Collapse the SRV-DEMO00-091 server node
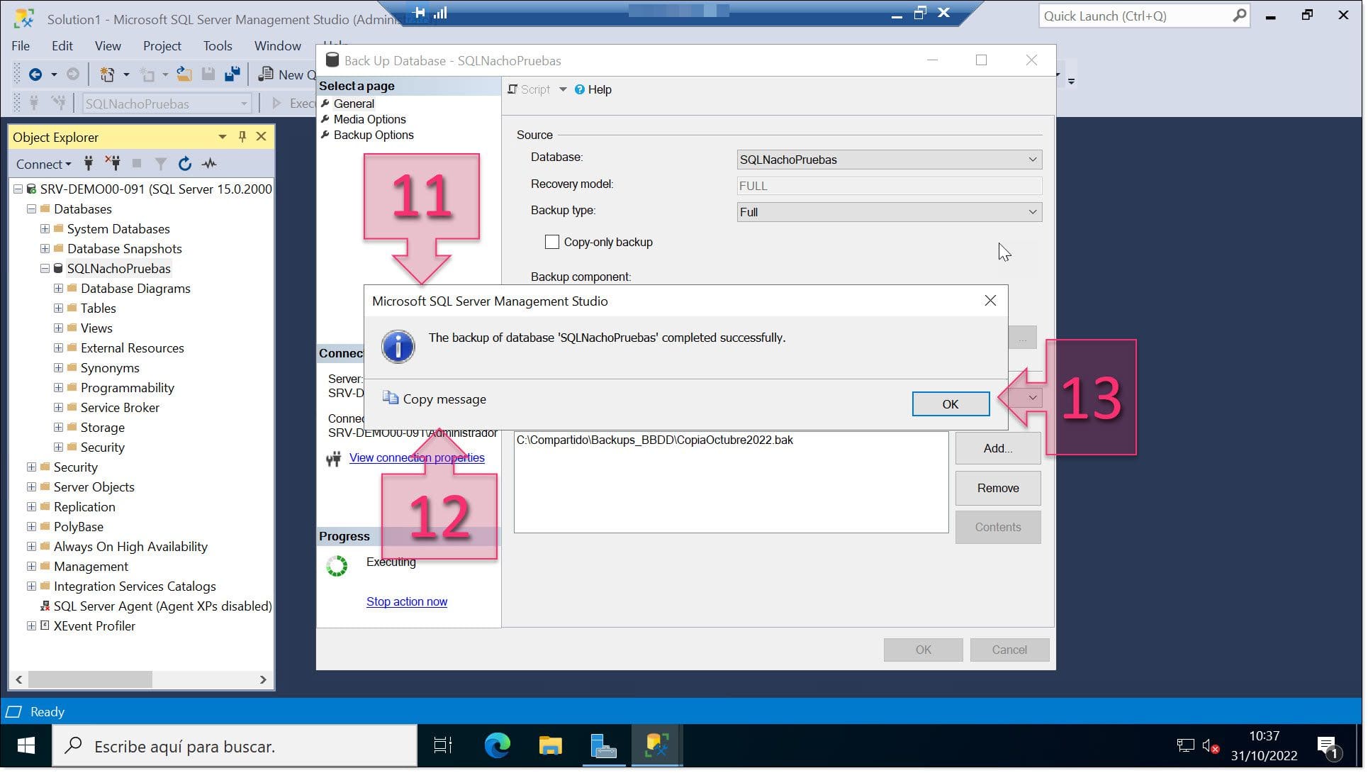1368x773 pixels. (x=18, y=190)
